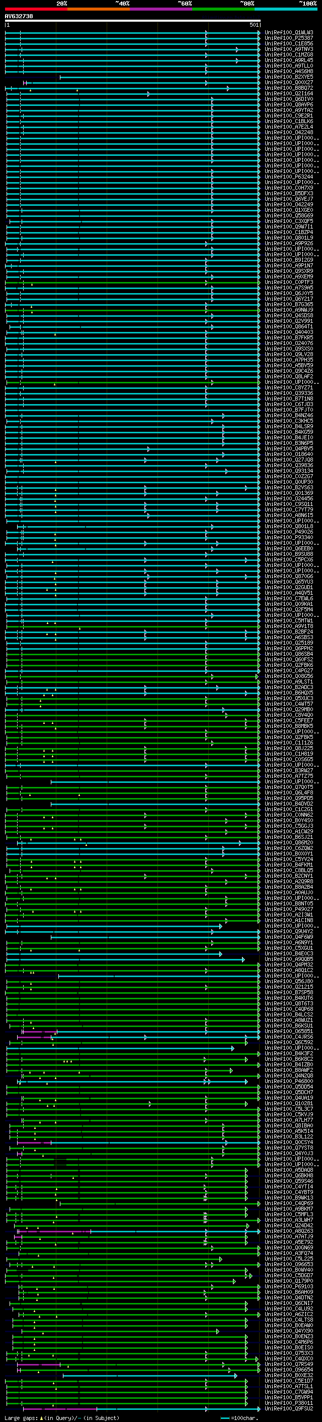Select hit label UniRef100_B2ADC3
The width and height of the screenshot is (322, 1422).
tap(289, 687)
